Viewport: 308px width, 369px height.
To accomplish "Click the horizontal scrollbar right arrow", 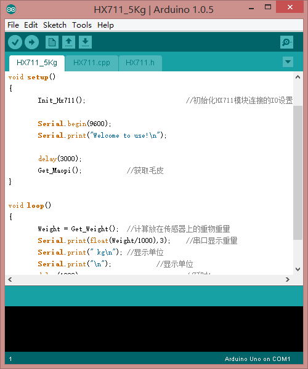I will 288,280.
